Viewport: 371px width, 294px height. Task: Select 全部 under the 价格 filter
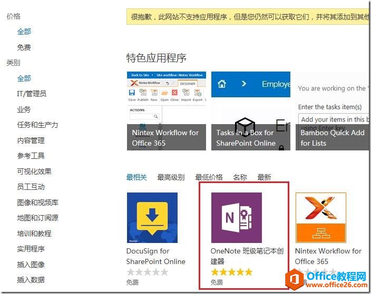pos(24,32)
